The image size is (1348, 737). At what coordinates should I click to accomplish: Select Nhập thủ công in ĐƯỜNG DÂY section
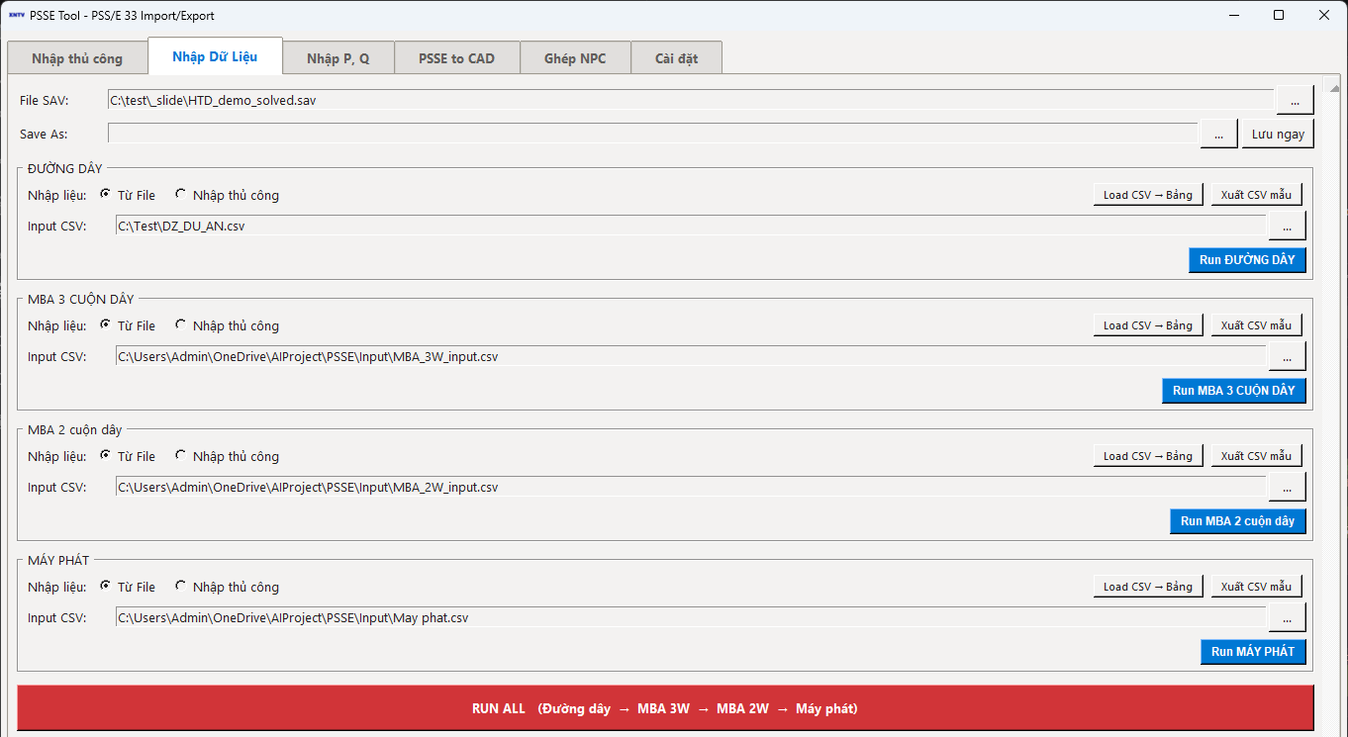[x=227, y=195]
